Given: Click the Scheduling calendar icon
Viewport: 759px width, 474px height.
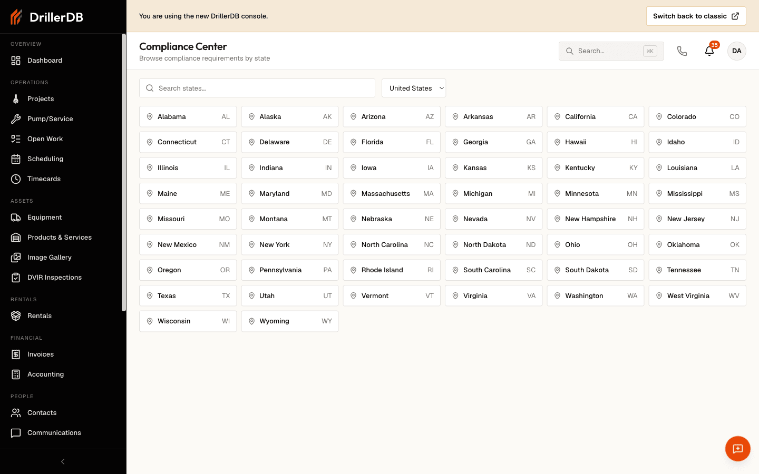Looking at the screenshot, I should pos(16,159).
